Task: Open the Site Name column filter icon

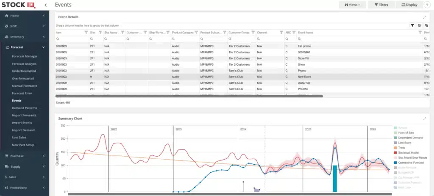Action: point(122,32)
